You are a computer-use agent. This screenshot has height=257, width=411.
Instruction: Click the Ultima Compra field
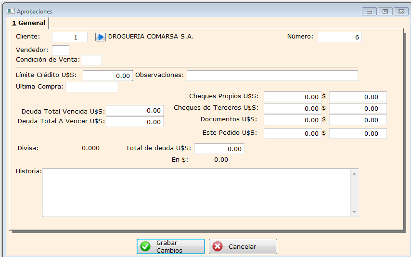pyautogui.click(x=91, y=87)
